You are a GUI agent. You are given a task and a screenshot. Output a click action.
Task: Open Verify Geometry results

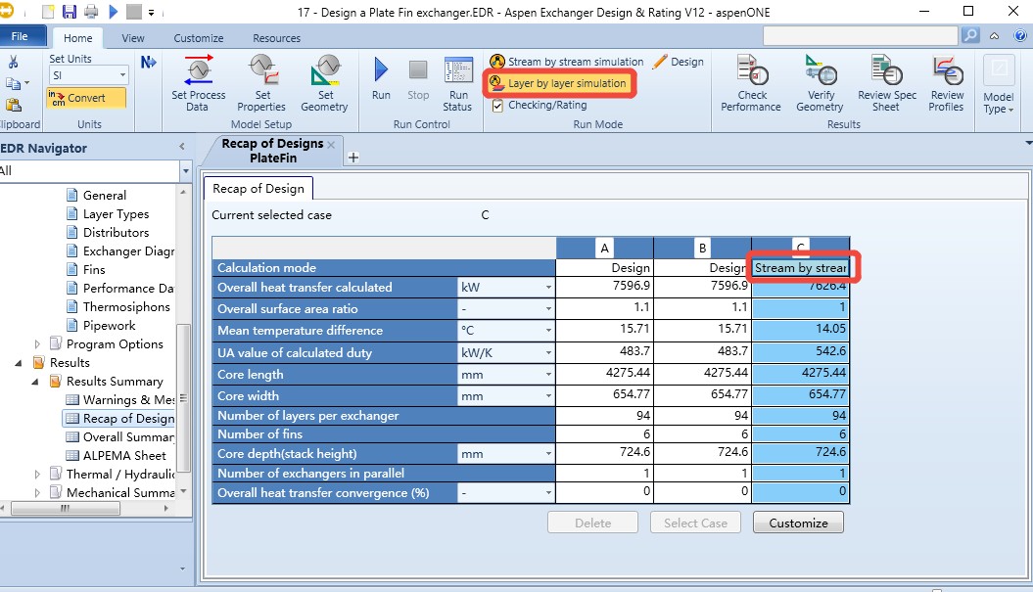(x=820, y=71)
